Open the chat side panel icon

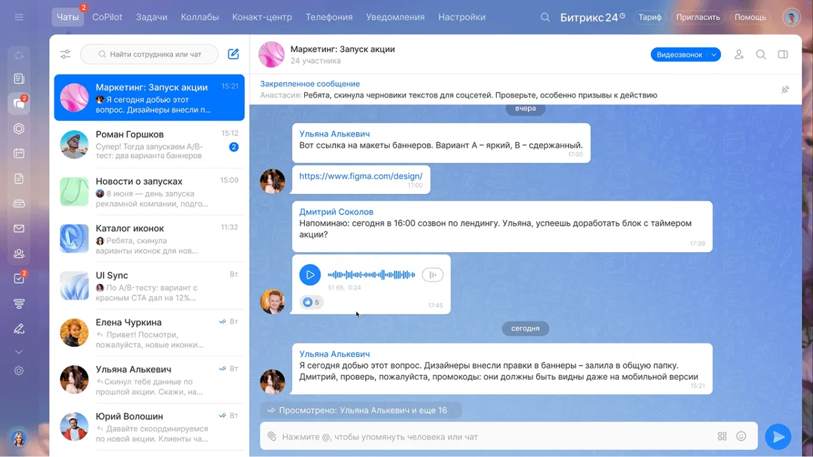[782, 54]
